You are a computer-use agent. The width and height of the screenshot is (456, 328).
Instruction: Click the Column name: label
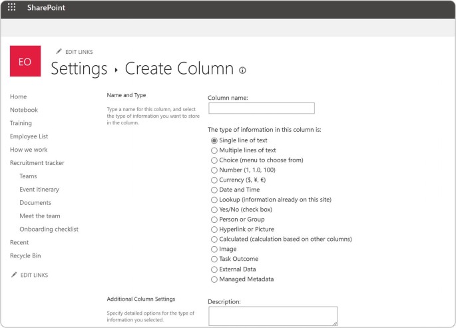click(x=228, y=98)
